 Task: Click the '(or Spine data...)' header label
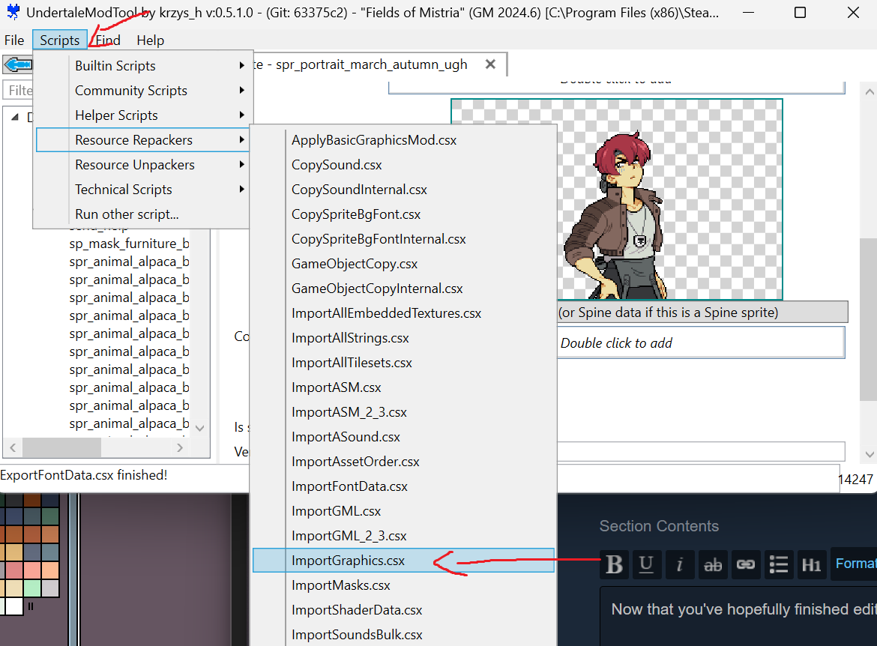pos(669,312)
